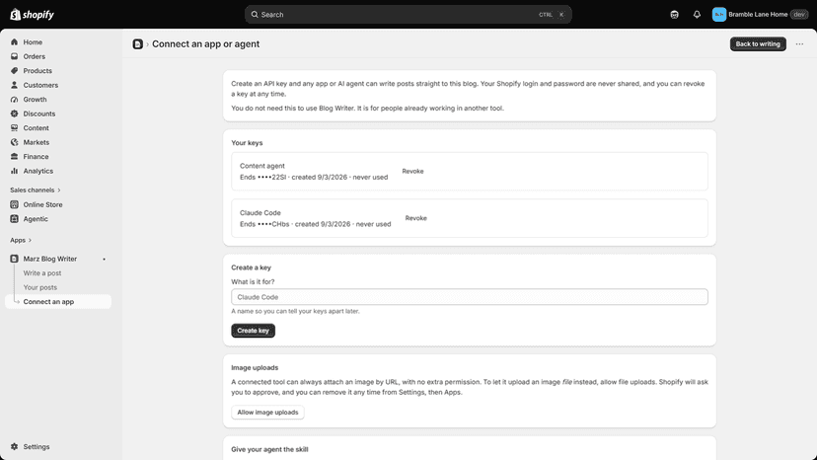Viewport: 817px width, 460px height.
Task: Open the Orders icon in sidebar
Action: click(x=14, y=56)
